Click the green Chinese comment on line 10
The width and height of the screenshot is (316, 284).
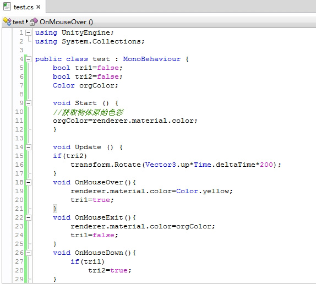[x=88, y=112]
